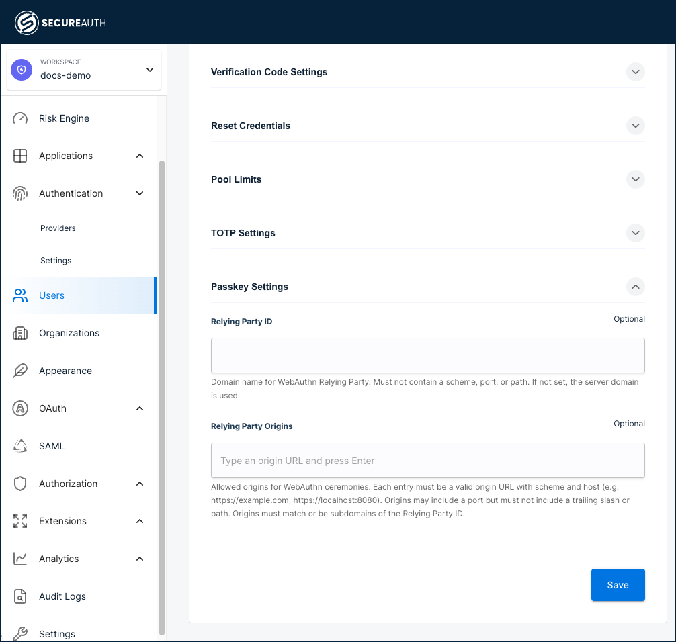Open SAML using its flask icon
The width and height of the screenshot is (676, 642).
click(20, 446)
